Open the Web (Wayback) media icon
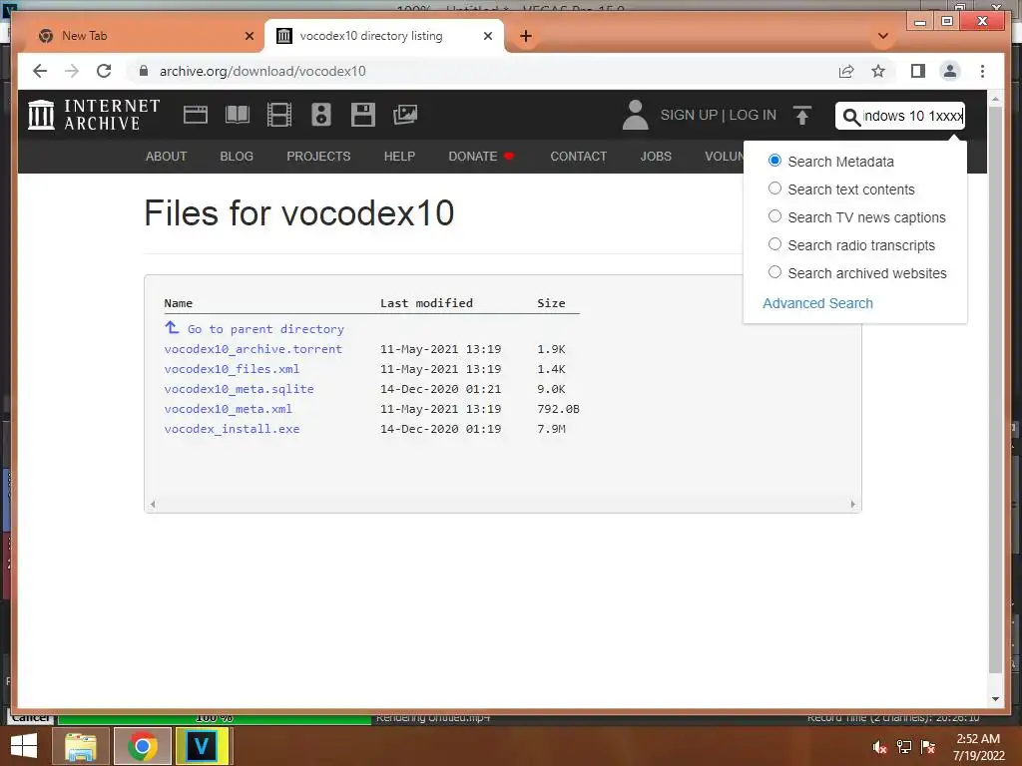The height and width of the screenshot is (766, 1022). [x=195, y=115]
